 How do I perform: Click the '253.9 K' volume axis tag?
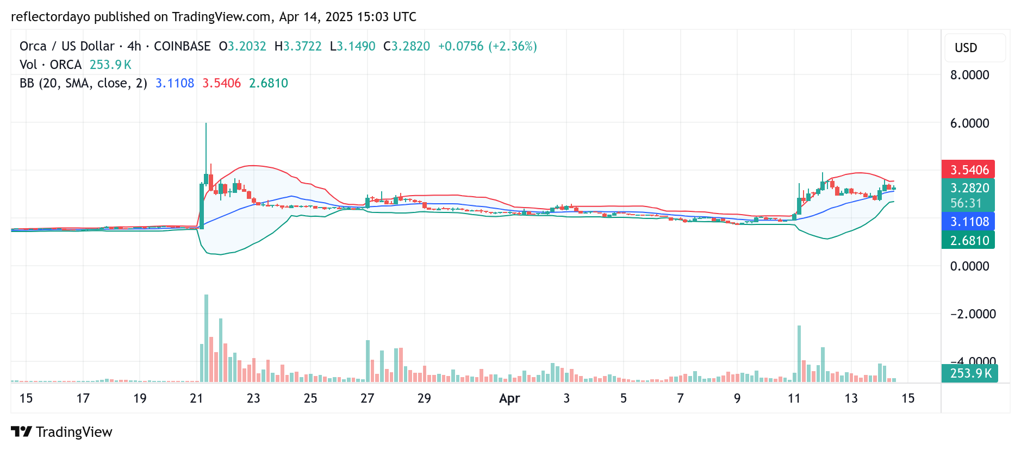pyautogui.click(x=970, y=373)
